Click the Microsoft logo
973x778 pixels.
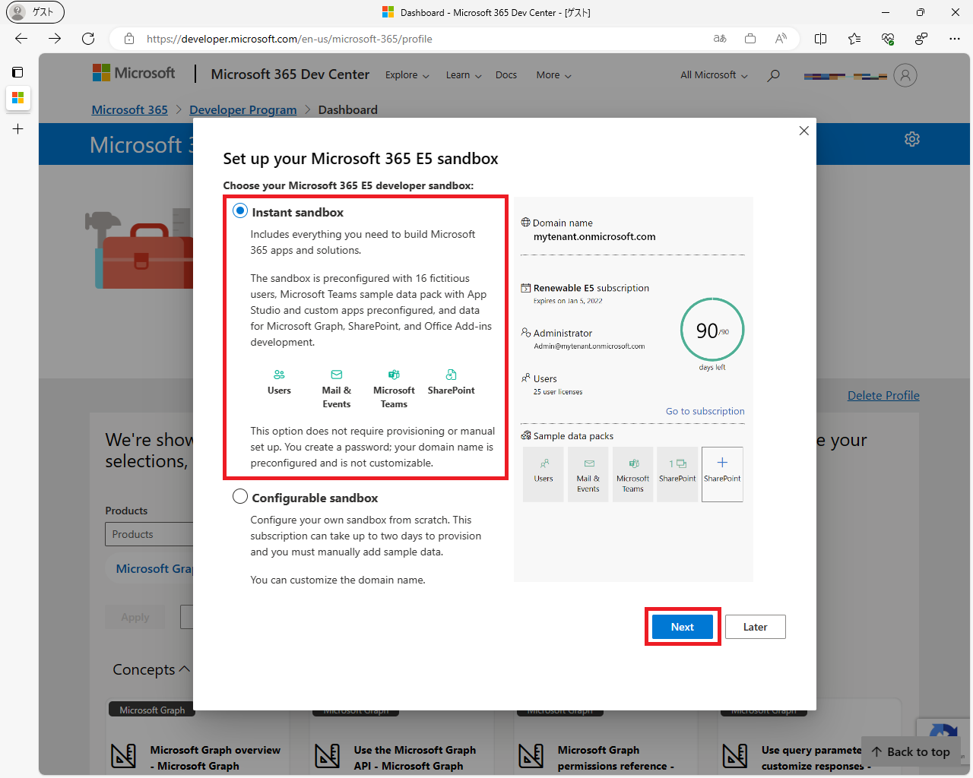click(x=134, y=73)
